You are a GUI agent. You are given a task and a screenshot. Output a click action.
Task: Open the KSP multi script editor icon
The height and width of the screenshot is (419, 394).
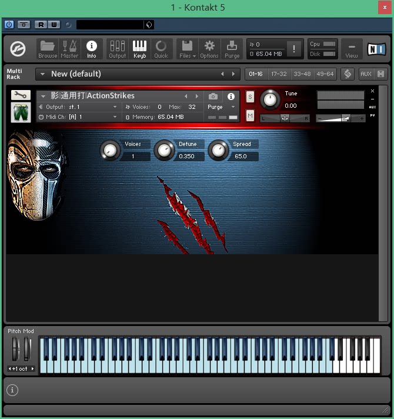coord(348,74)
